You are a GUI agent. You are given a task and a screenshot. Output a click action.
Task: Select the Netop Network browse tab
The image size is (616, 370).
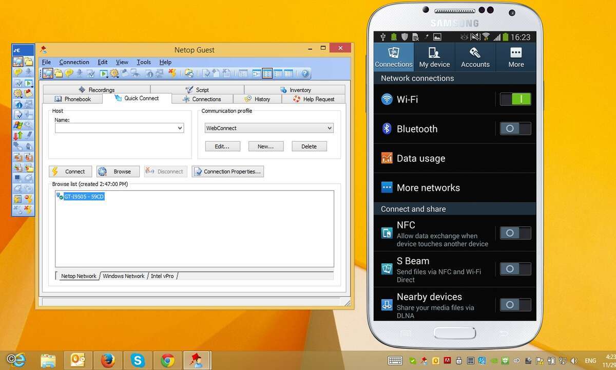[x=79, y=276]
